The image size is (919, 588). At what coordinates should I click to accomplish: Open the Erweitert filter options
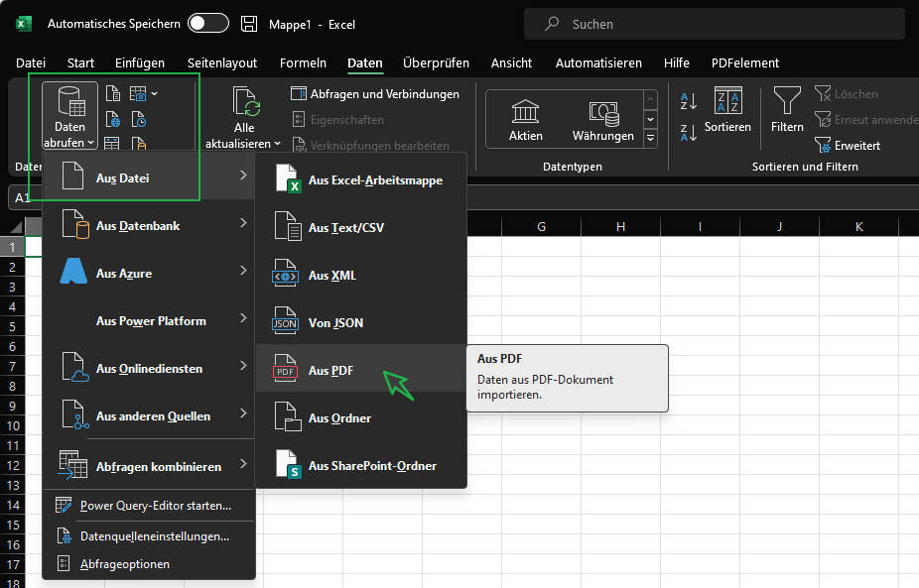[848, 145]
